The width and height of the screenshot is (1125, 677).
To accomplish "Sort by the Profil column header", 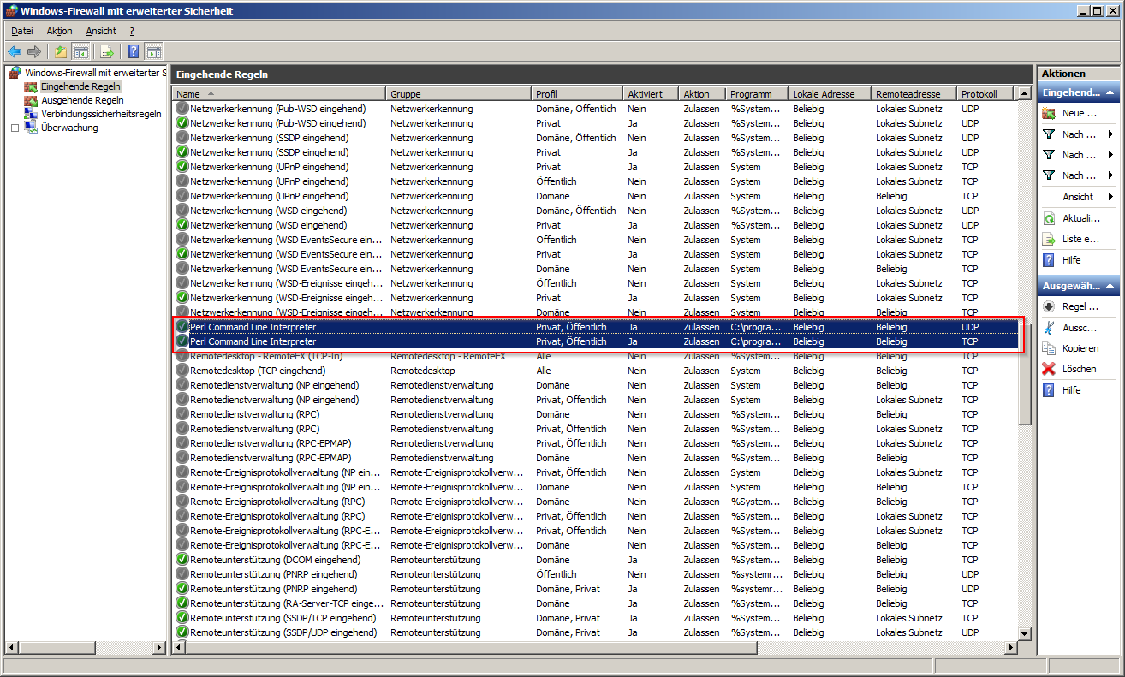I will (577, 94).
